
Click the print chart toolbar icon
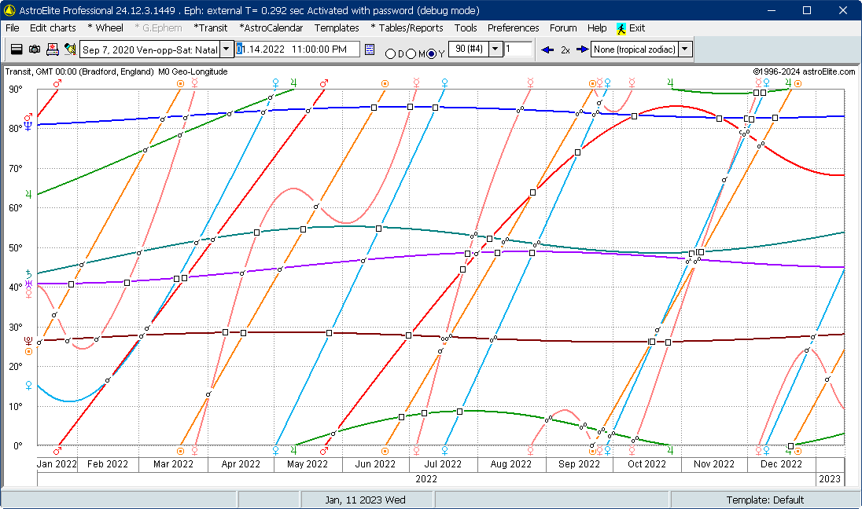tap(52, 49)
